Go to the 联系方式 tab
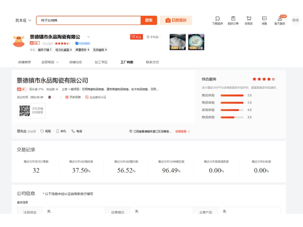 152,62
